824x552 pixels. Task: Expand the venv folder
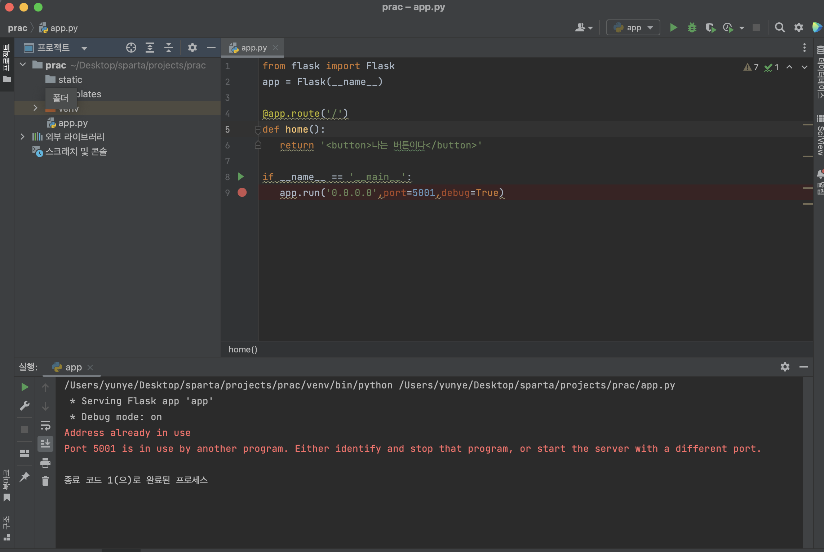point(35,108)
